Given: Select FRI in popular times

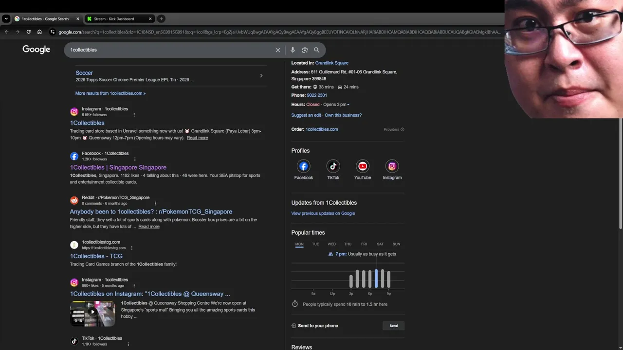Looking at the screenshot, I should pos(364,244).
